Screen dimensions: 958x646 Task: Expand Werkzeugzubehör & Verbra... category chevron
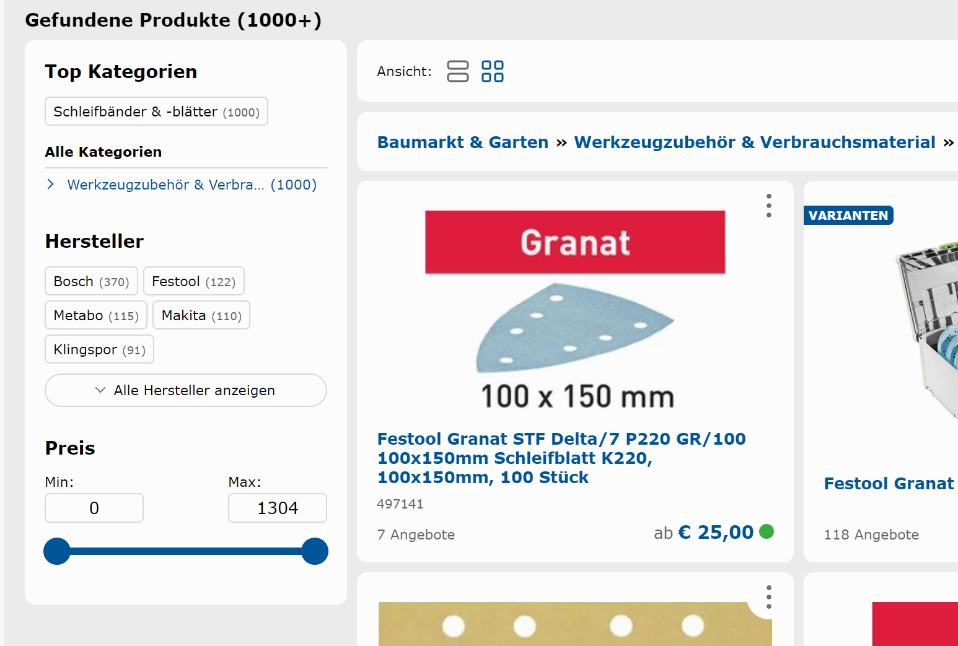(51, 185)
